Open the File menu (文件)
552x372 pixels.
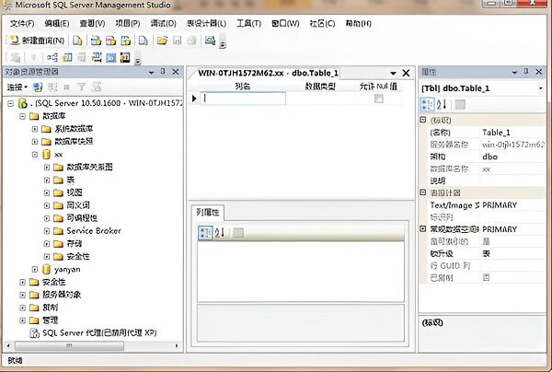click(x=22, y=24)
